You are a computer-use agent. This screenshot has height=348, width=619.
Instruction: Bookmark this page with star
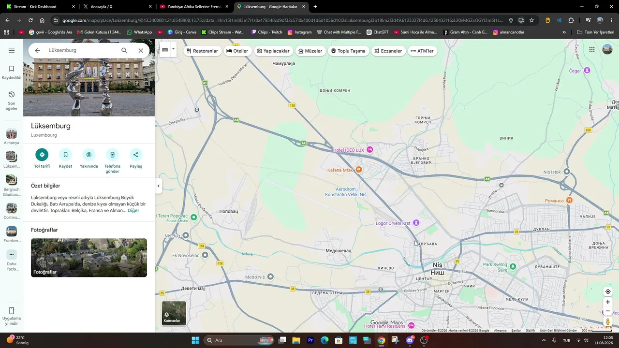pyautogui.click(x=531, y=20)
